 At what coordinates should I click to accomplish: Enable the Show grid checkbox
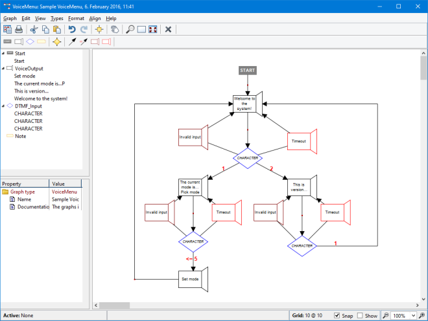(361, 316)
